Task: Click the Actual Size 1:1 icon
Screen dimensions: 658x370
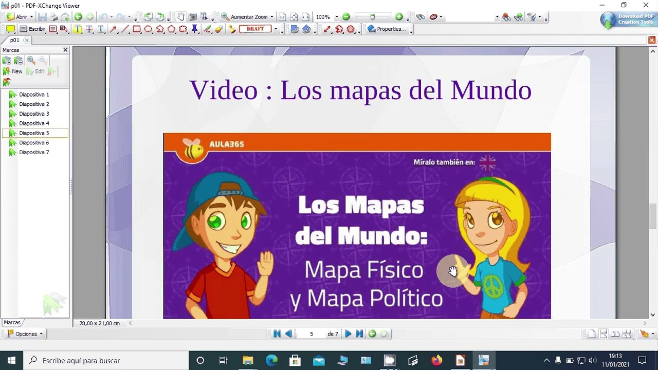Action: pos(282,17)
